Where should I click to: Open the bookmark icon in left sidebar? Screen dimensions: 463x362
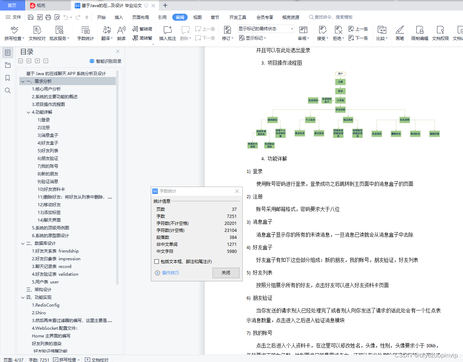pyautogui.click(x=8, y=78)
